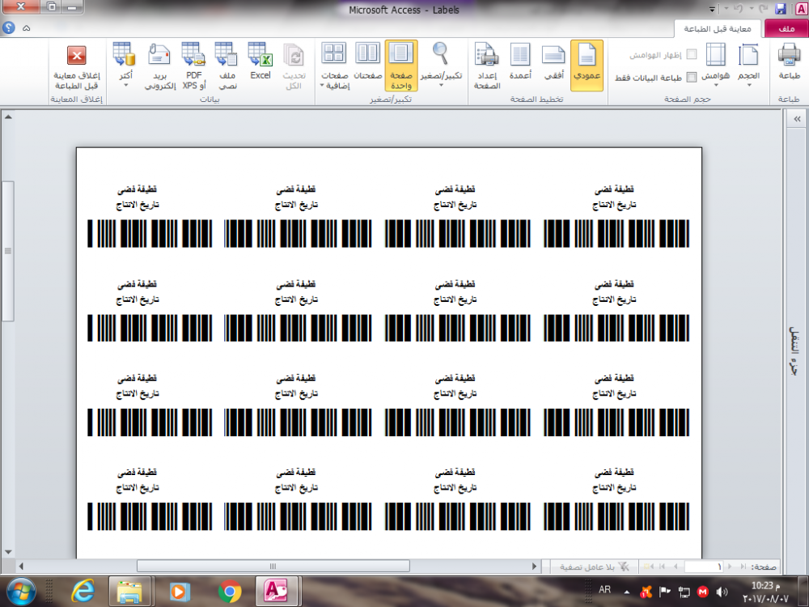Show one page (صفحة واحدة) view
Viewport: 809px width, 607px height.
tap(401, 66)
